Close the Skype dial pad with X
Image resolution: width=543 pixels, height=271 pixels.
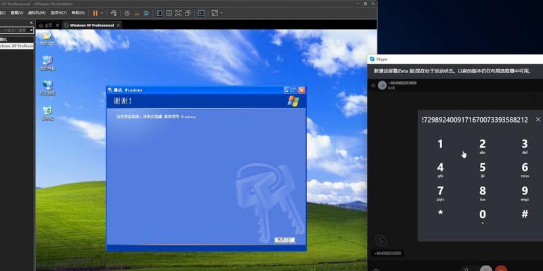pyautogui.click(x=538, y=119)
